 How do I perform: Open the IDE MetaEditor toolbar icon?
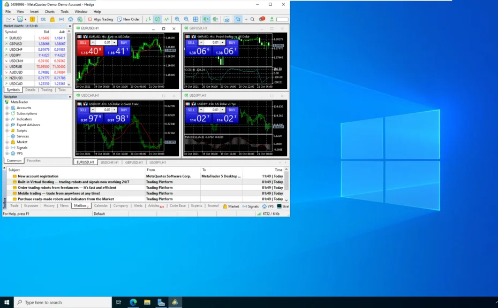43,19
